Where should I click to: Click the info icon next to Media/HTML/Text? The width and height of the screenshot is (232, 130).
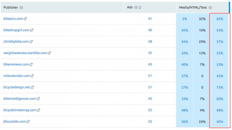coord(210,8)
